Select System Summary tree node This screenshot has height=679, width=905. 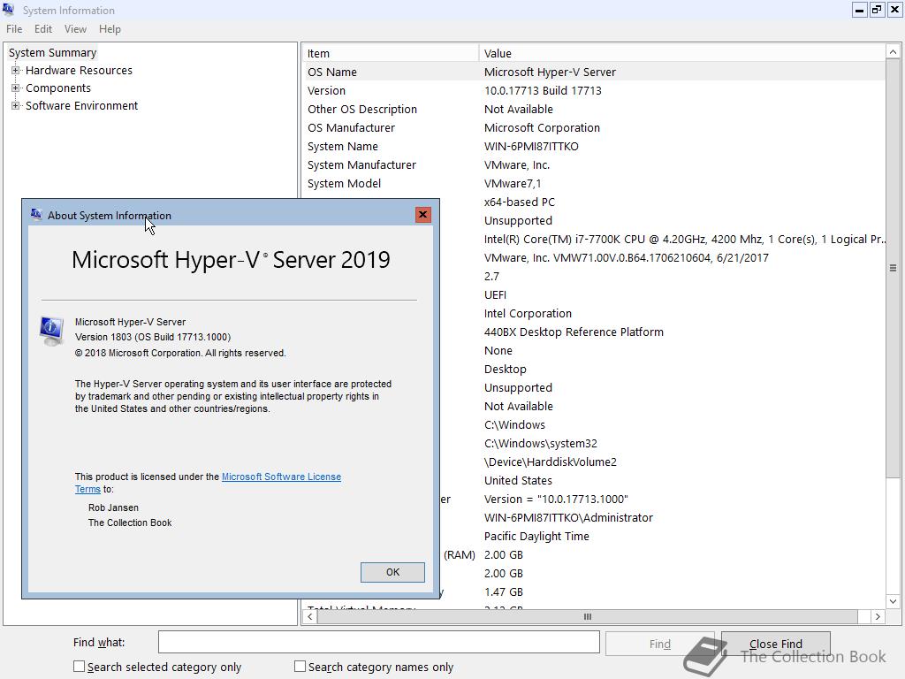point(52,52)
